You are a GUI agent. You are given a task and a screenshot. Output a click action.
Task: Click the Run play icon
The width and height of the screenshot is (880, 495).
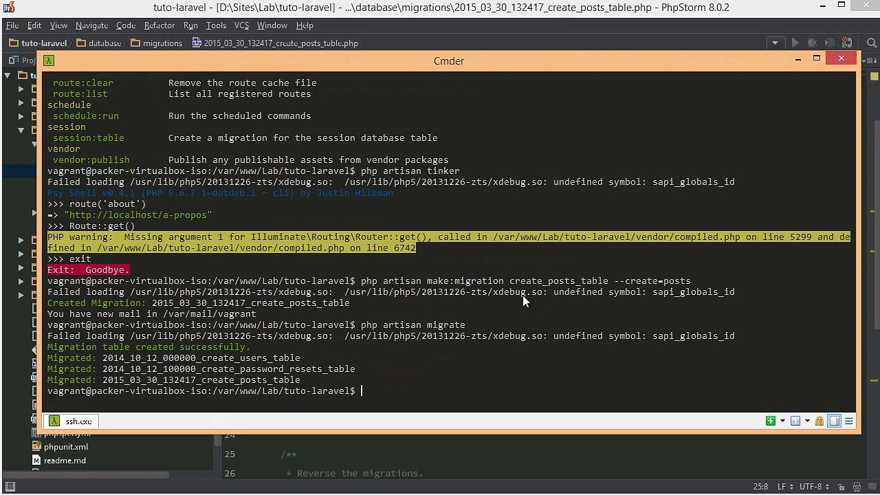795,43
